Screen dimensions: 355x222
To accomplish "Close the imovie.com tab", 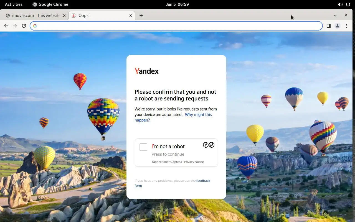I will pyautogui.click(x=64, y=16).
